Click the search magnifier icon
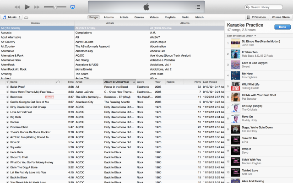This screenshot has height=183, width=293. [248, 7]
